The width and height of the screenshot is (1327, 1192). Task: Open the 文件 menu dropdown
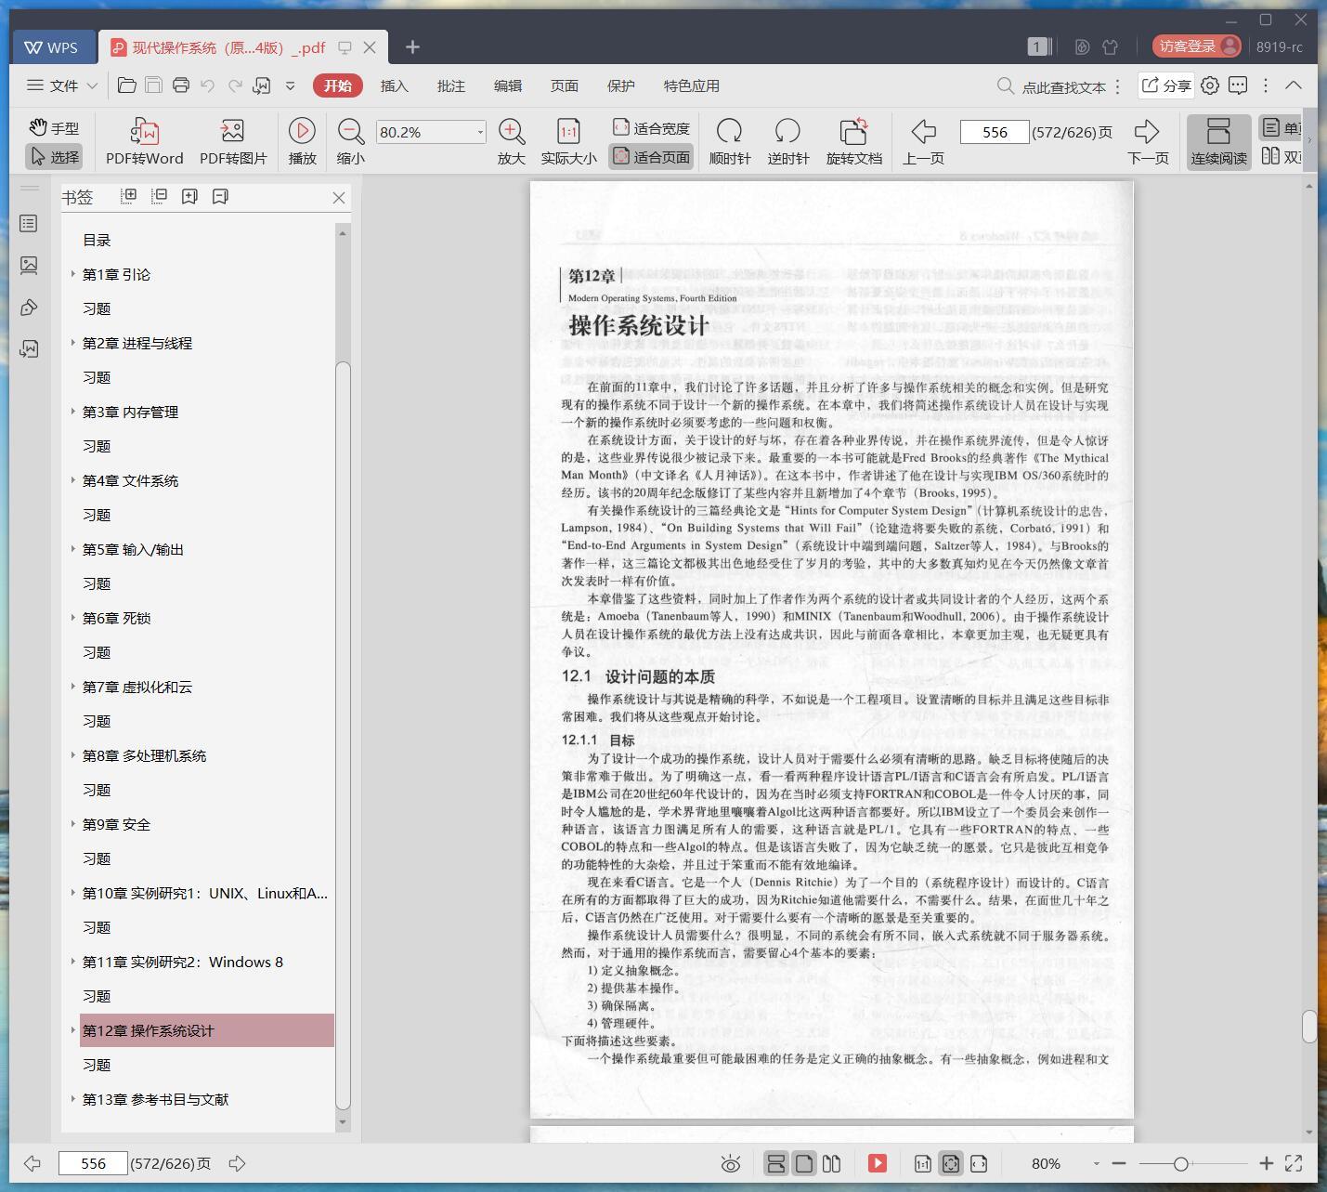coord(62,85)
